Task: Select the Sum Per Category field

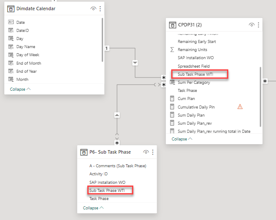Action: pyautogui.click(x=194, y=82)
